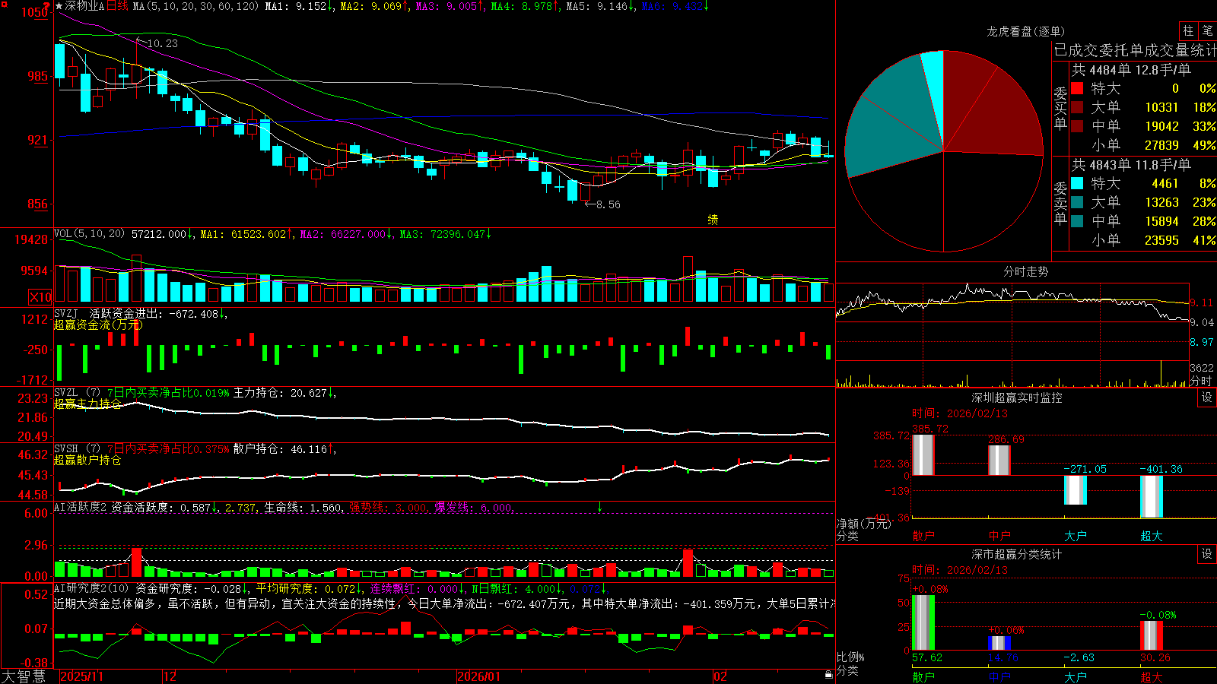Click the 龙虎看盘(逐单) panel title
This screenshot has width=1217, height=684.
[1025, 31]
